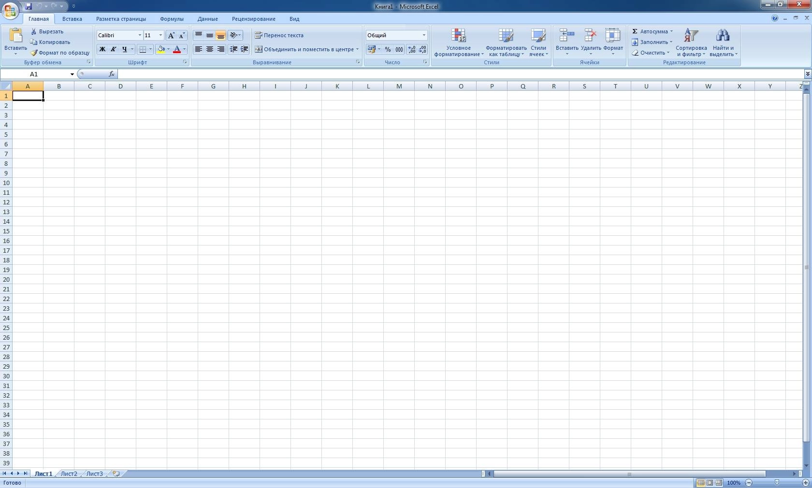Open Лист2 sheet tab
Screen dimensions: 812x488
[69, 474]
